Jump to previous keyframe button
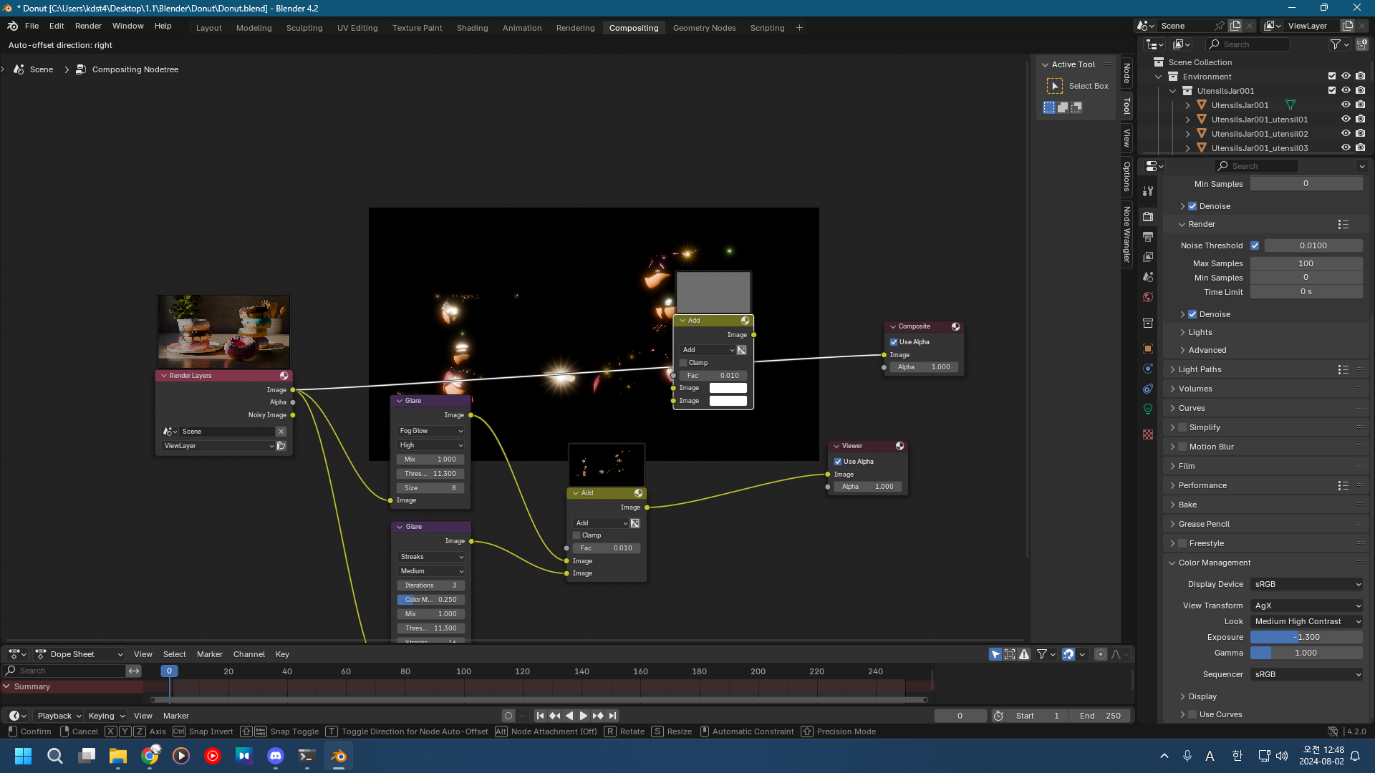Viewport: 1375px width, 773px height. [554, 716]
